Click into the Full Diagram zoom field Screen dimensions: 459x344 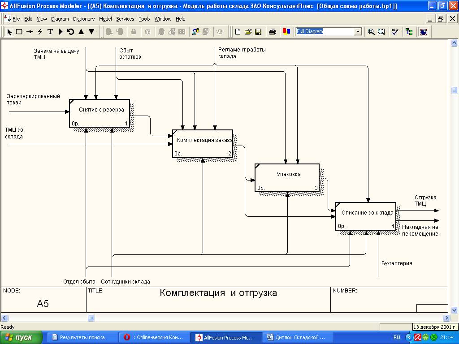(325, 32)
